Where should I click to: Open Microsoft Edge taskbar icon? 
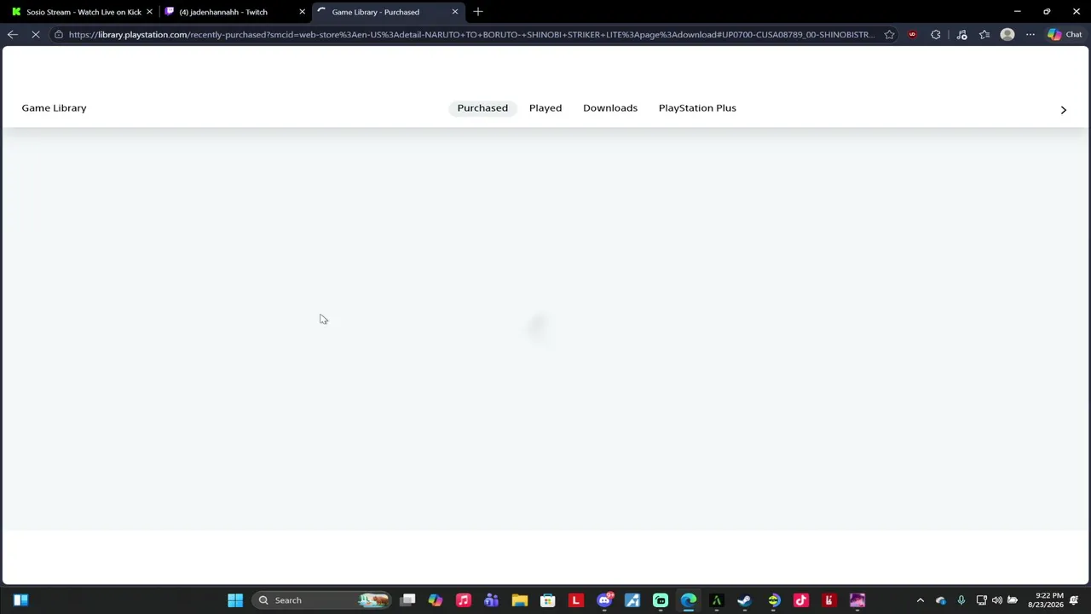point(689,600)
